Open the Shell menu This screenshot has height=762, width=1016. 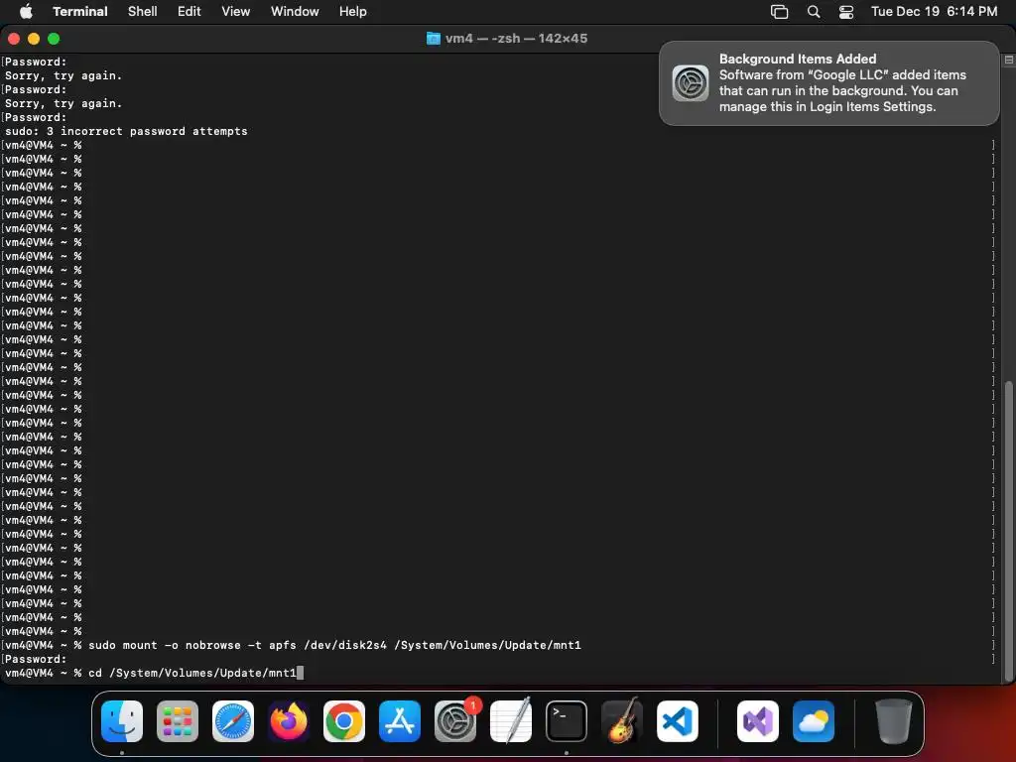tap(143, 11)
